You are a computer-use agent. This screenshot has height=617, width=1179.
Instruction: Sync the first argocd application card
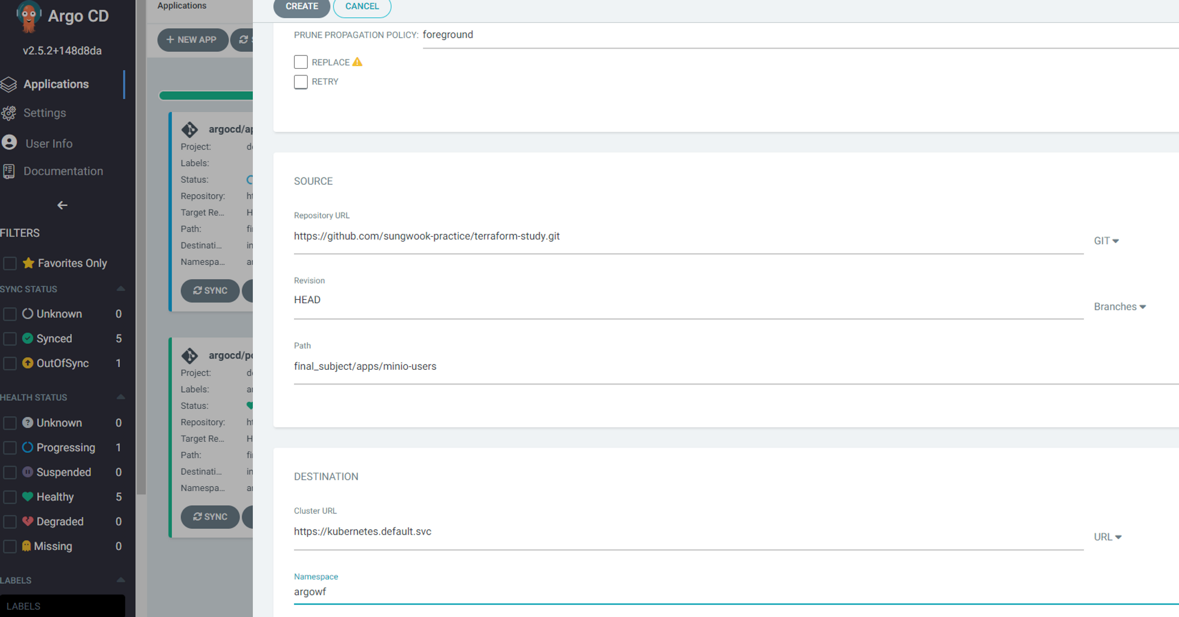coord(210,291)
